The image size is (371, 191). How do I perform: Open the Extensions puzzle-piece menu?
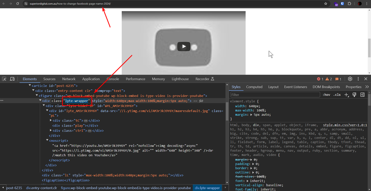point(350,4)
